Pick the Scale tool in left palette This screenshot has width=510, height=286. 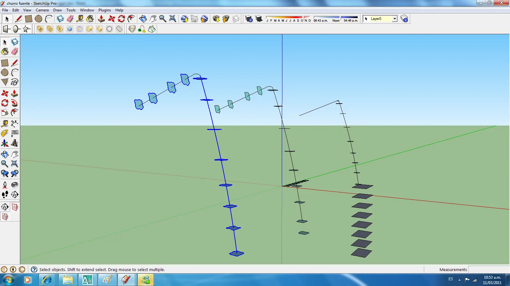coord(5,112)
